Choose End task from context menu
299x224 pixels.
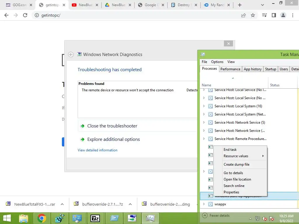pos(240,150)
